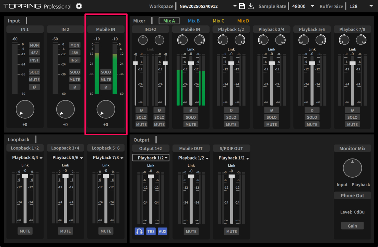Open Output 1+2 source dropdown
The width and height of the screenshot is (378, 247).
coord(151,158)
